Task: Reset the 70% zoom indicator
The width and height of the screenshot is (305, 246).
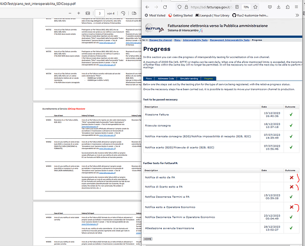Action: (x=246, y=7)
